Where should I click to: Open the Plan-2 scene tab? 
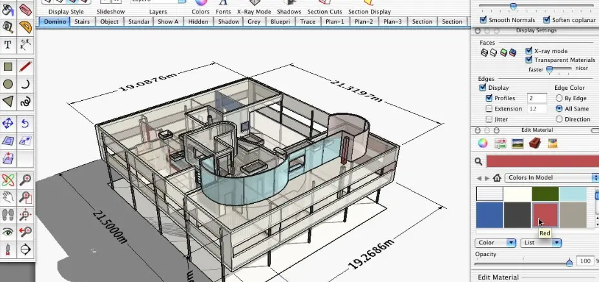(x=364, y=22)
